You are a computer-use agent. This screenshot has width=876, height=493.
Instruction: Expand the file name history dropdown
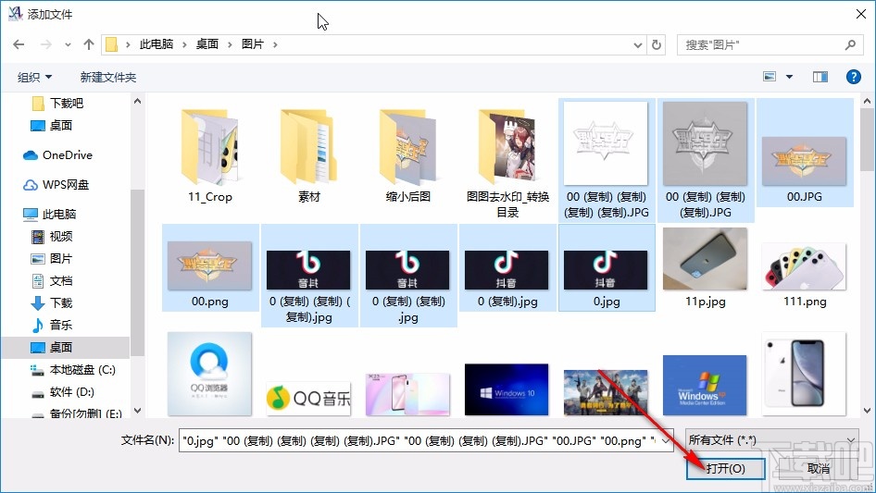(666, 441)
